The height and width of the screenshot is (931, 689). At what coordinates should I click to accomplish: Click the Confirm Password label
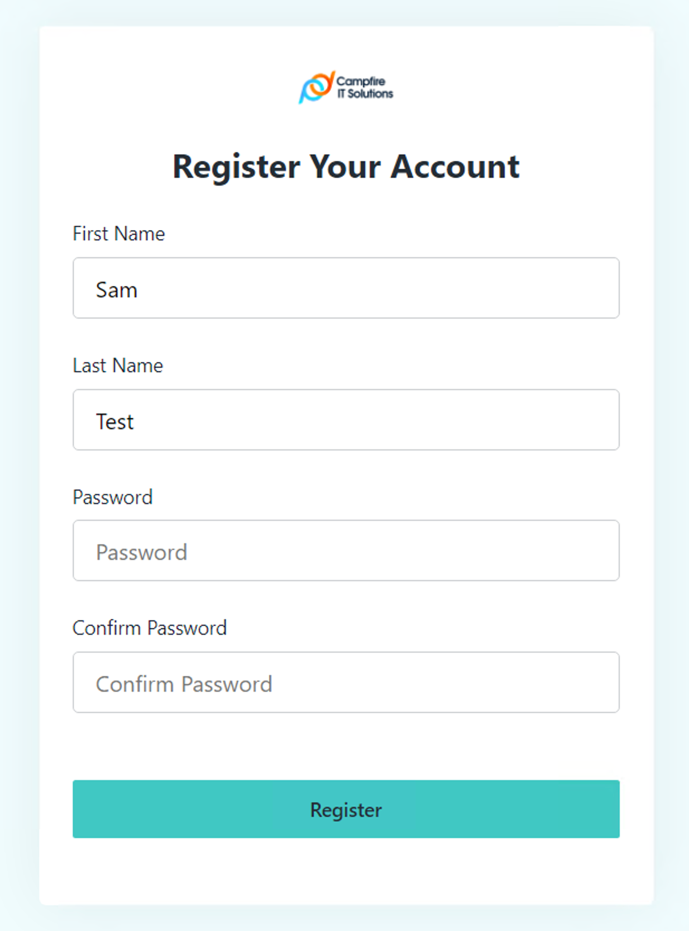(x=150, y=628)
